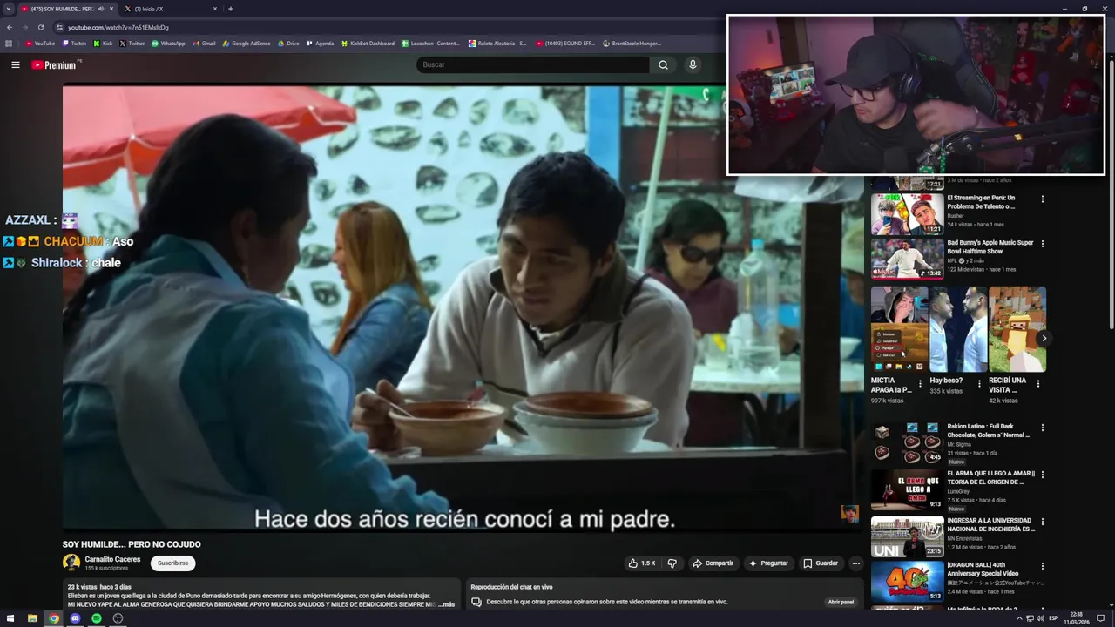Viewport: 1115px width, 627px height.
Task: Like the video with thumbs up
Action: coord(642,563)
